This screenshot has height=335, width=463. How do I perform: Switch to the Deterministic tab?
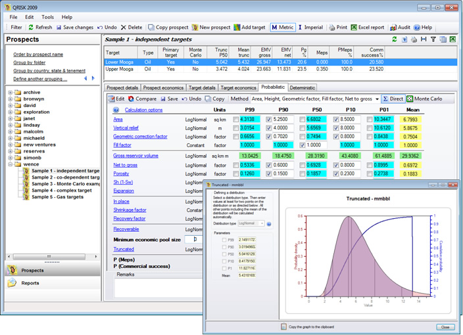click(303, 87)
